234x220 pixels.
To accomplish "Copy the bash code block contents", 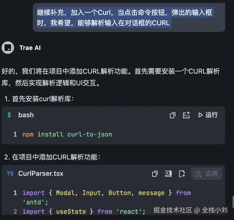I will (x=173, y=115).
